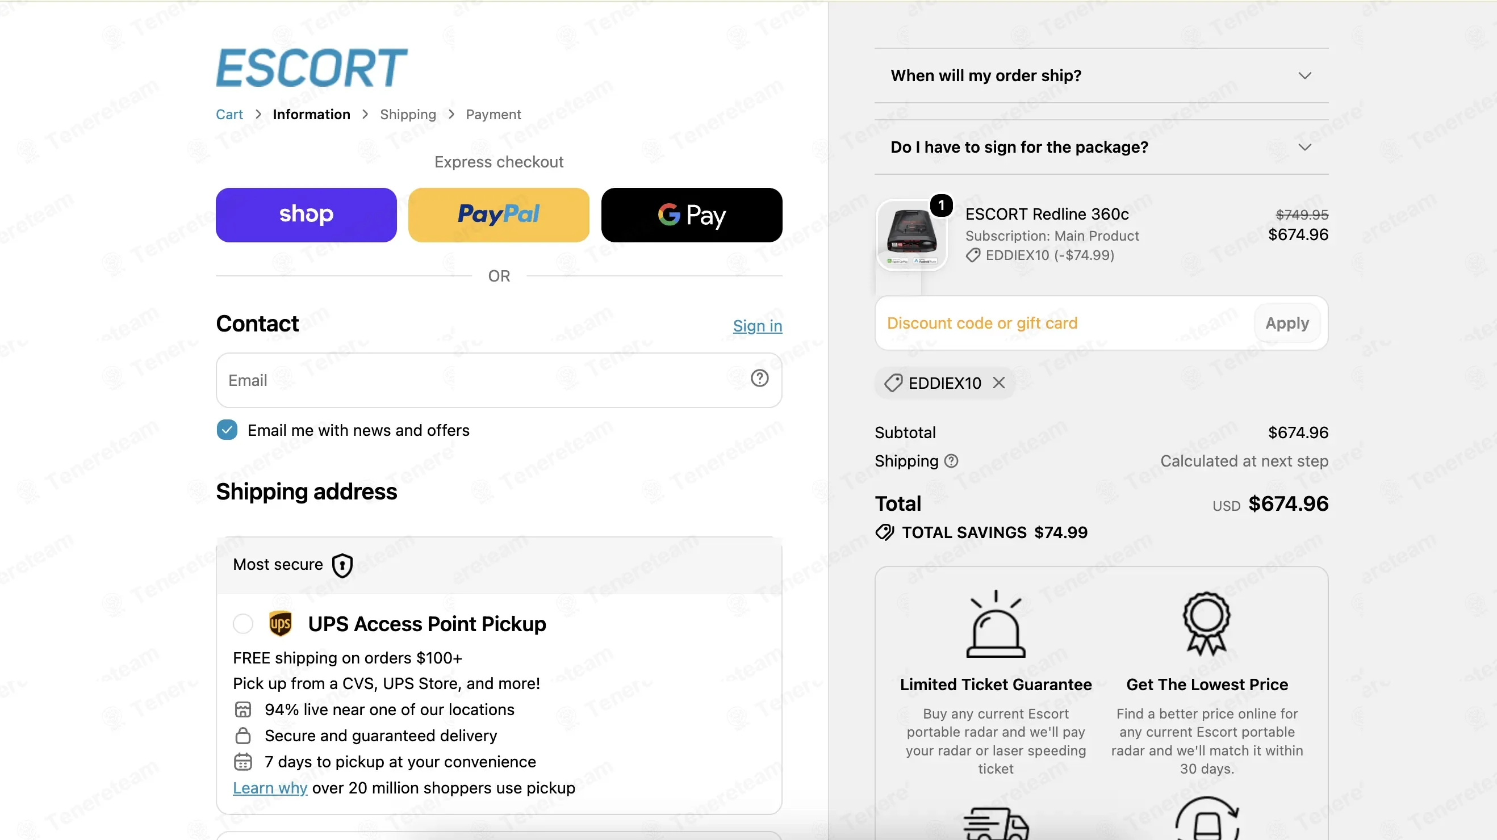Click the Get The Lowest Price ribbon icon
Viewport: 1497px width, 840px height.
coord(1206,624)
